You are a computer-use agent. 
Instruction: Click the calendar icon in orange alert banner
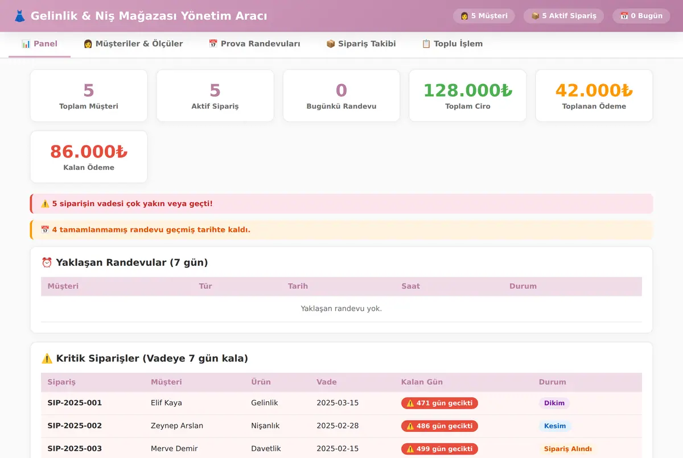(45, 230)
